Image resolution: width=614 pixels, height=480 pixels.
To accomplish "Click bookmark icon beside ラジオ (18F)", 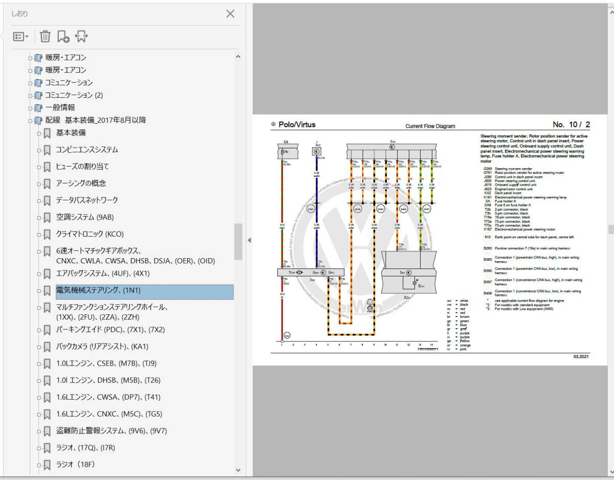I will pos(47,465).
